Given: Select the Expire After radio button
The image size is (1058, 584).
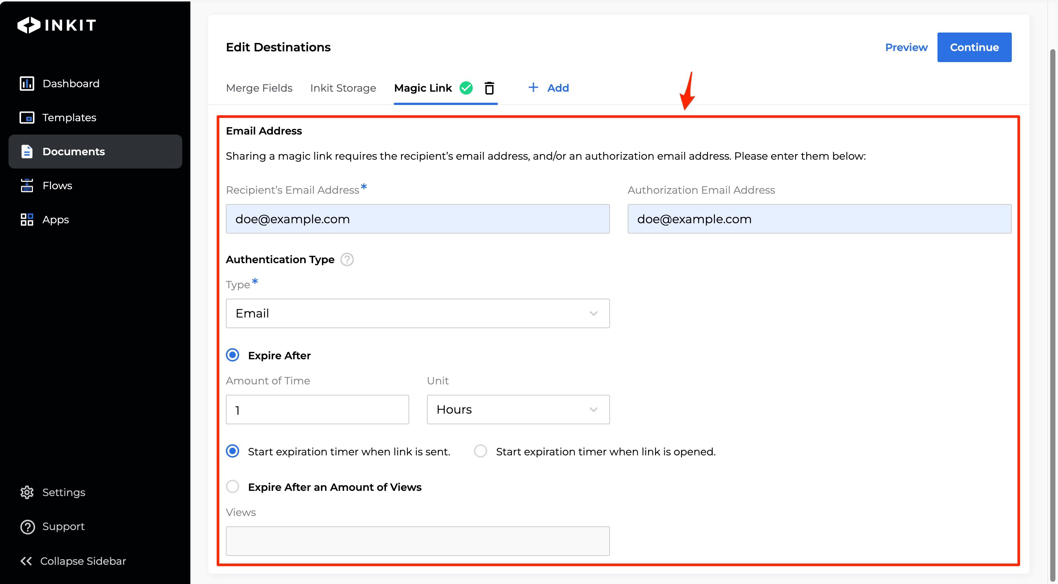Looking at the screenshot, I should 233,355.
